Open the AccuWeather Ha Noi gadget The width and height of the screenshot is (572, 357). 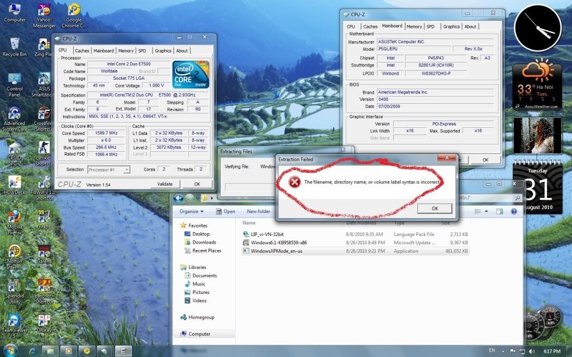click(x=538, y=85)
